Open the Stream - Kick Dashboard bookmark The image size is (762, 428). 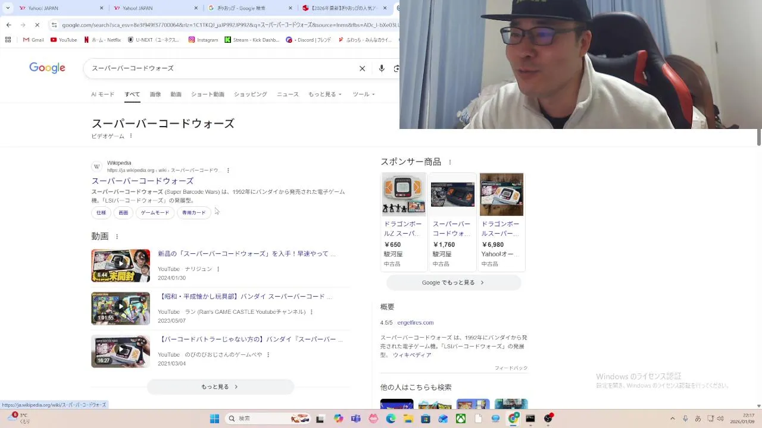pyautogui.click(x=252, y=40)
